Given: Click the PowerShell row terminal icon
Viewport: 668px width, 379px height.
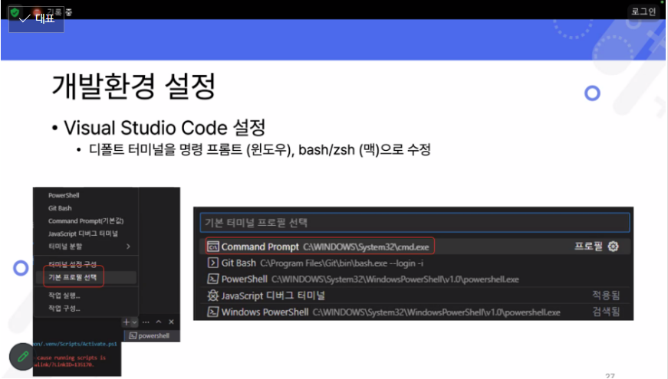Looking at the screenshot, I should pos(213,279).
